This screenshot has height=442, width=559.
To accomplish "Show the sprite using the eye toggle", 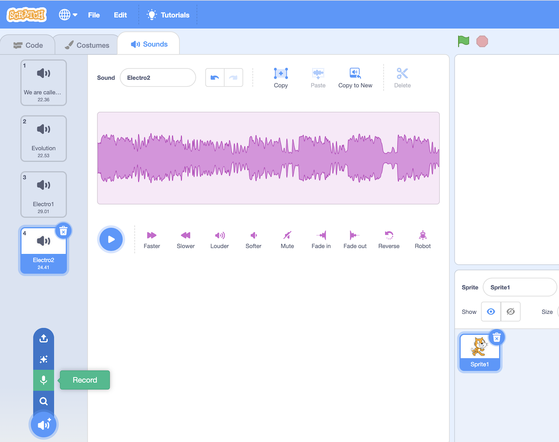I will coord(491,311).
